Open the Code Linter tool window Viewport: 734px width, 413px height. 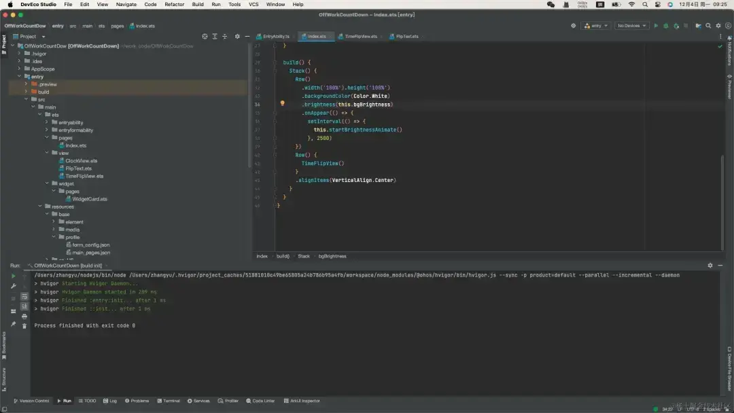(260, 401)
